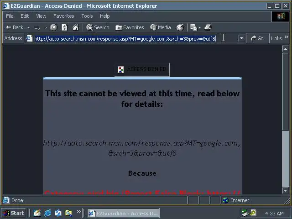This screenshot has width=292, height=219.
Task: Click the History icon in toolbar
Action: coord(180,27)
